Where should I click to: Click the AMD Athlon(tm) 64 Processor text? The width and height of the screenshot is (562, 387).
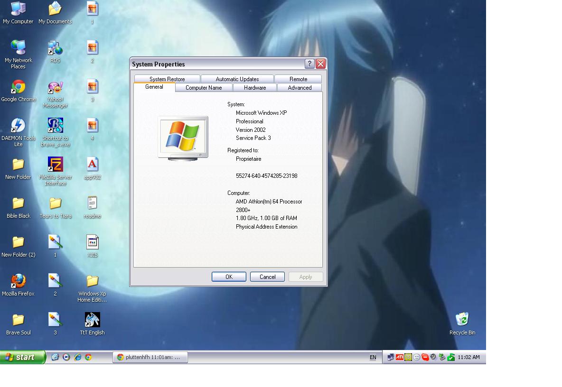coord(269,202)
